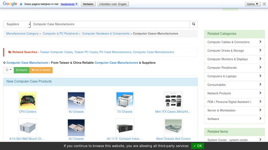The width and height of the screenshot is (268, 150).
Task: Expand Computer Peripherals category
Action: pyautogui.click(x=234, y=68)
